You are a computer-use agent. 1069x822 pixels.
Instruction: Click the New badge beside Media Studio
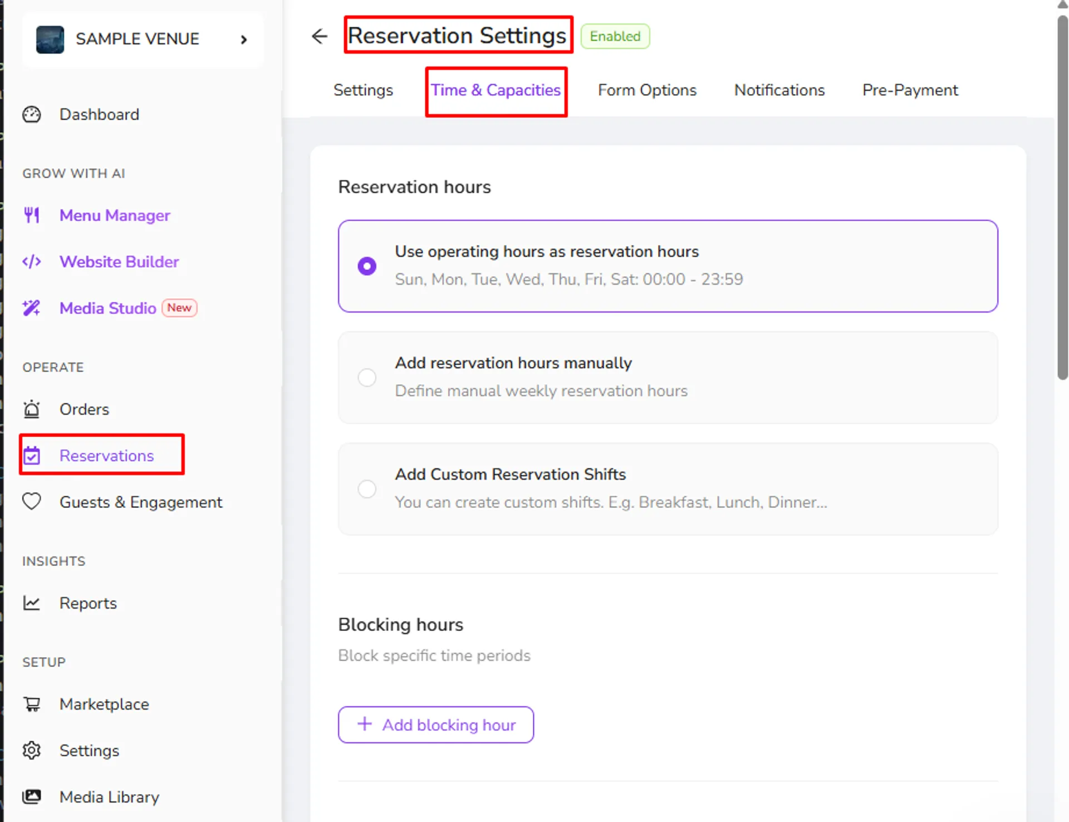(179, 307)
